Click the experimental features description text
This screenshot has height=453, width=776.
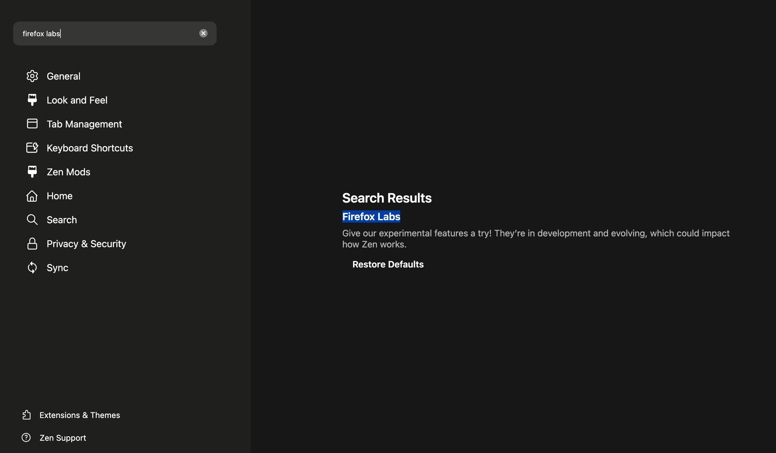click(535, 239)
